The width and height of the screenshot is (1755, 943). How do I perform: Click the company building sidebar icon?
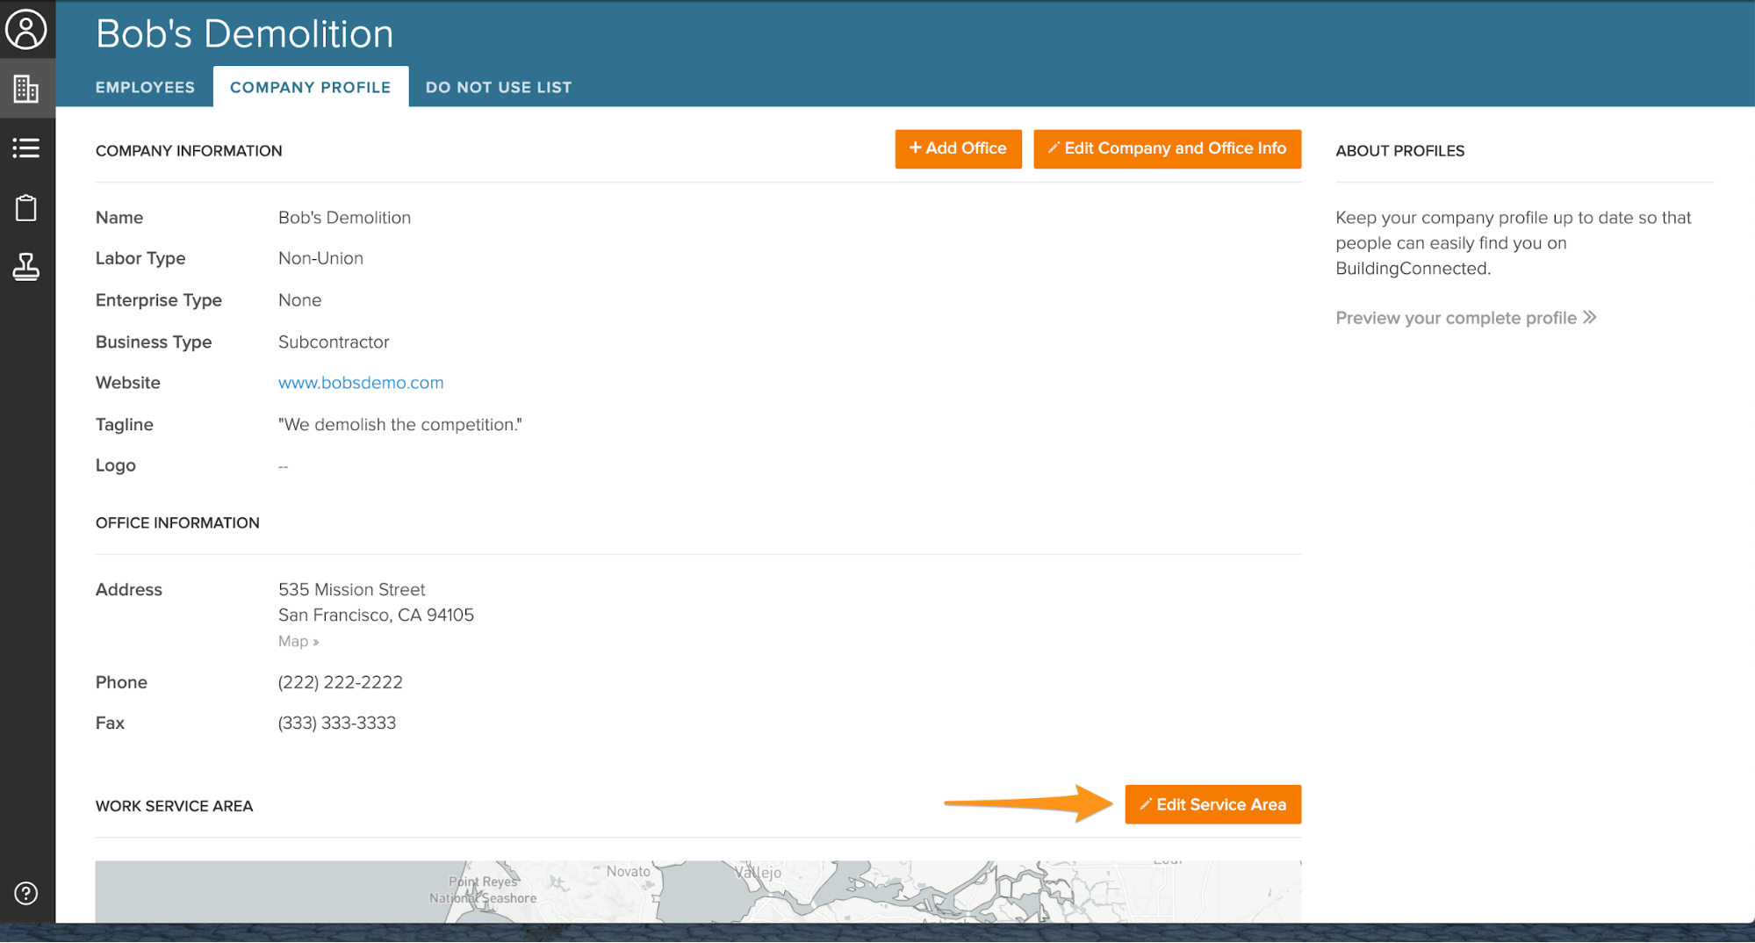[x=26, y=89]
